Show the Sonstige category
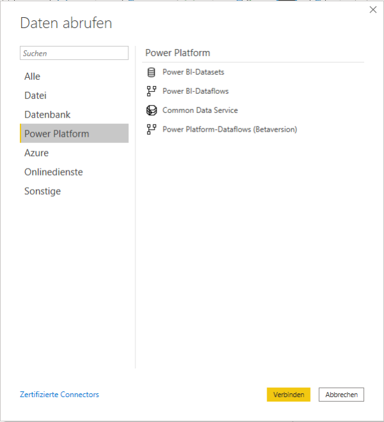Viewport: 384px width, 422px height. tap(74, 191)
